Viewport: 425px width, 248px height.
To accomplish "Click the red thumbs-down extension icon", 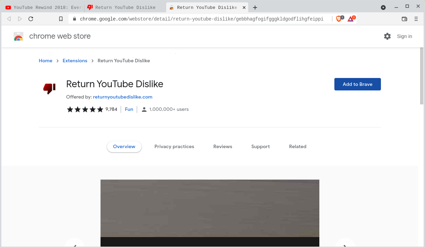I will [x=49, y=89].
